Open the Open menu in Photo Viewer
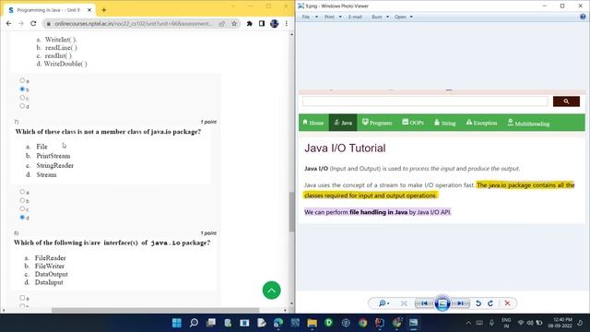590x332 pixels. pyautogui.click(x=404, y=17)
